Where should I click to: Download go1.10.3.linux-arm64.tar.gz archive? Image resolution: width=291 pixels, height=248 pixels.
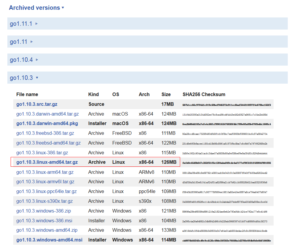coord(45,172)
